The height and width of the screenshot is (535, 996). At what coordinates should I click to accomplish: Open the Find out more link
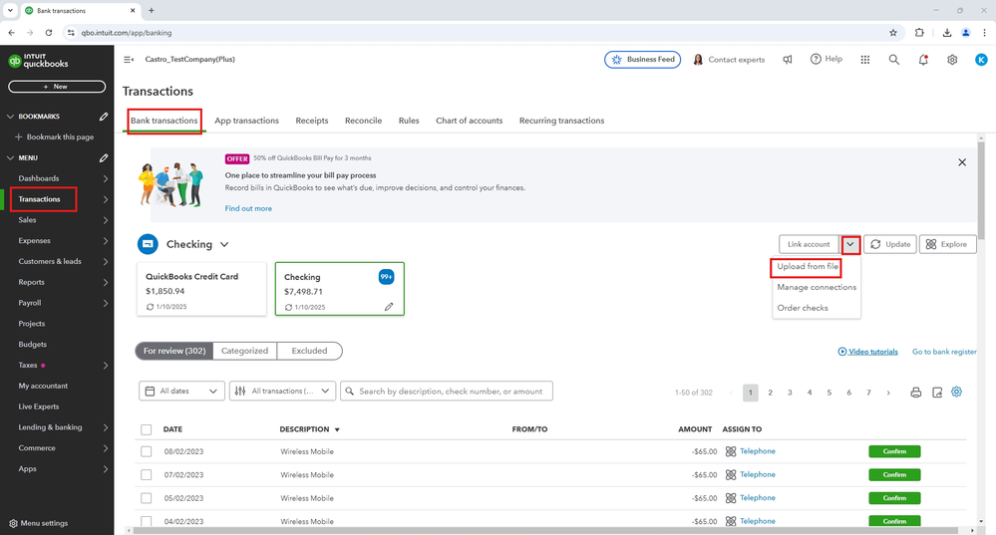click(248, 208)
